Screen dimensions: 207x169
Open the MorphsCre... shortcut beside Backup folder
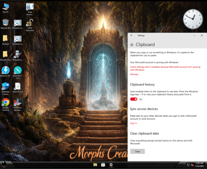[x=17, y=40]
